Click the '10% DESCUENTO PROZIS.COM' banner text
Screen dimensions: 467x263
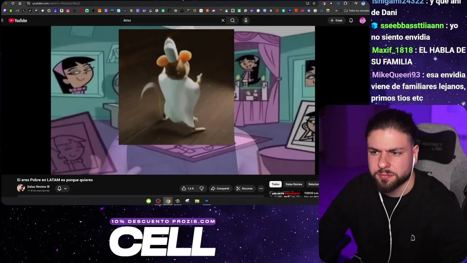pyautogui.click(x=163, y=221)
